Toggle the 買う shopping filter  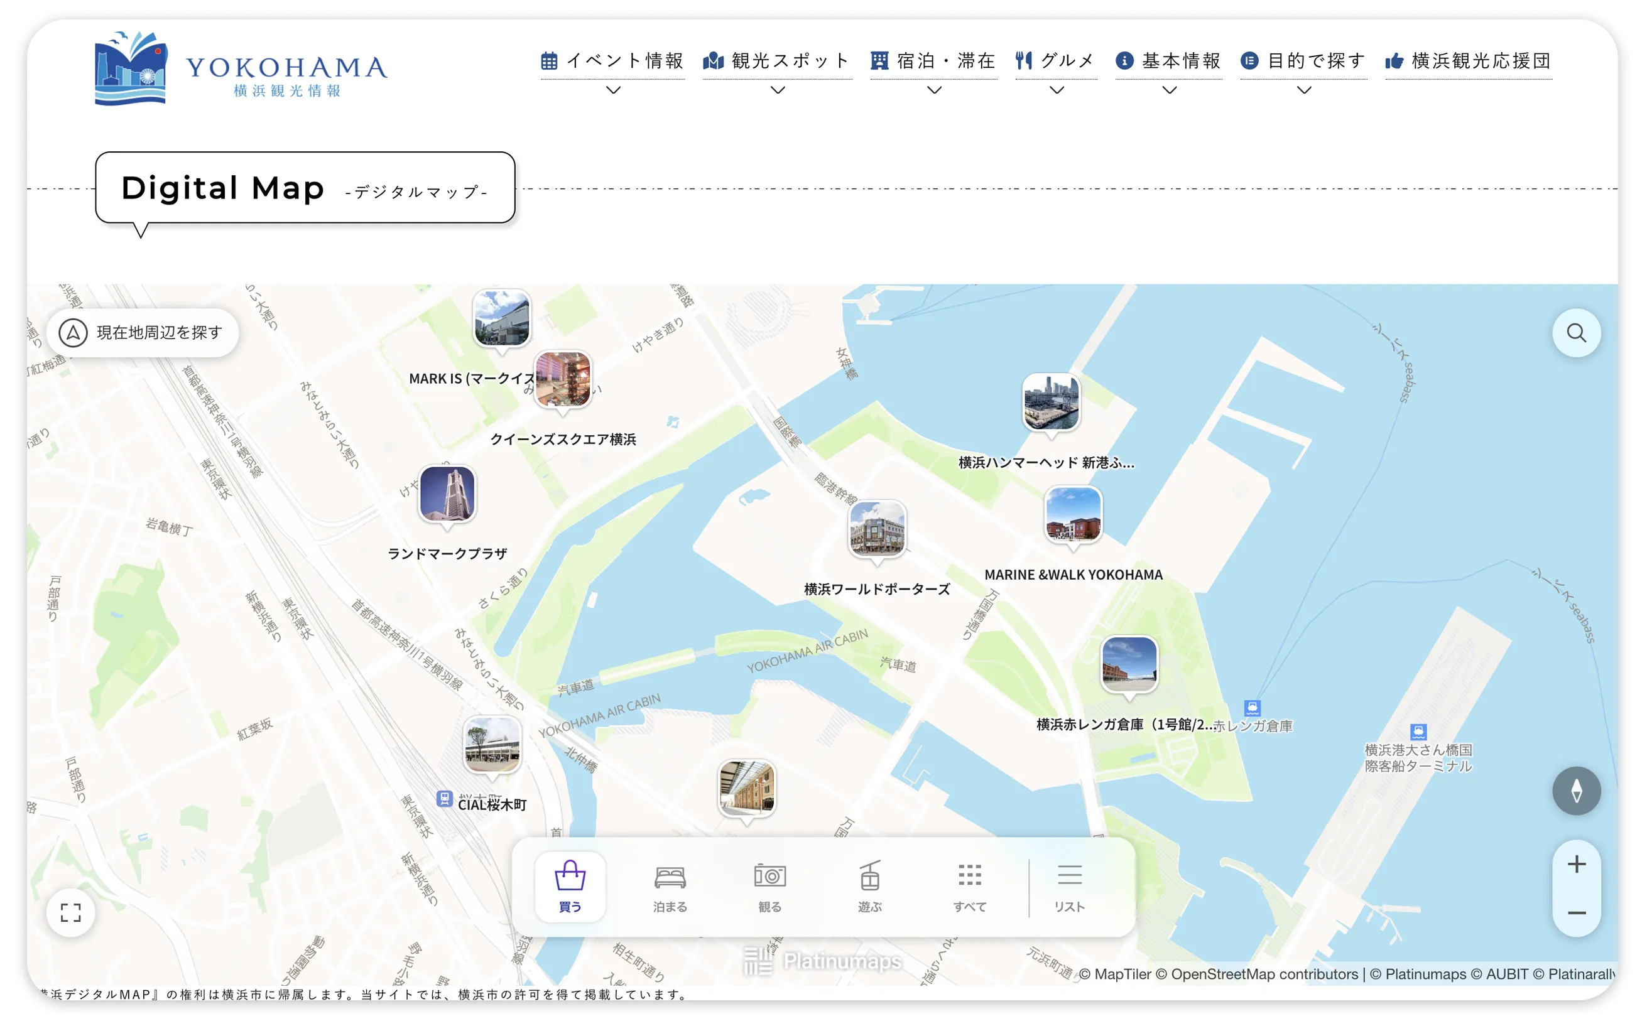coord(570,887)
